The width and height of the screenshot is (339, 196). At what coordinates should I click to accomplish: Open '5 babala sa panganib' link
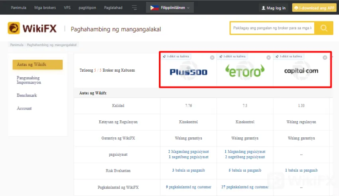245,171
